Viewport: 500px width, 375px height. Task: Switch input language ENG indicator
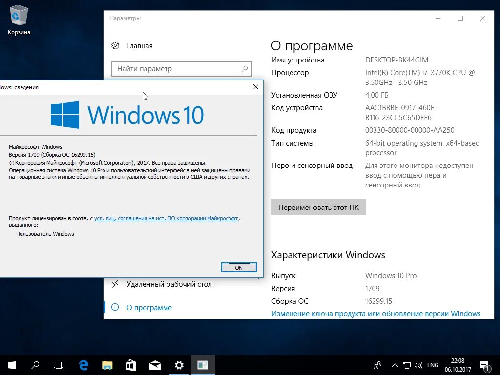coord(433,365)
